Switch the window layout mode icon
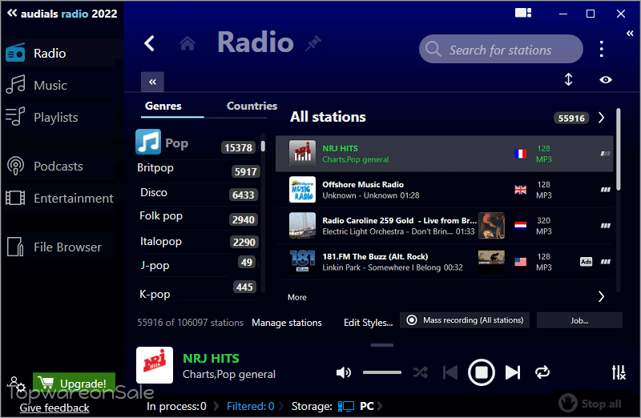Viewport: 641px width, 418px height. pyautogui.click(x=523, y=13)
